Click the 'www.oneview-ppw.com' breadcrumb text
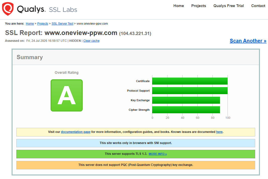The height and width of the screenshot is (179, 268). click(92, 24)
